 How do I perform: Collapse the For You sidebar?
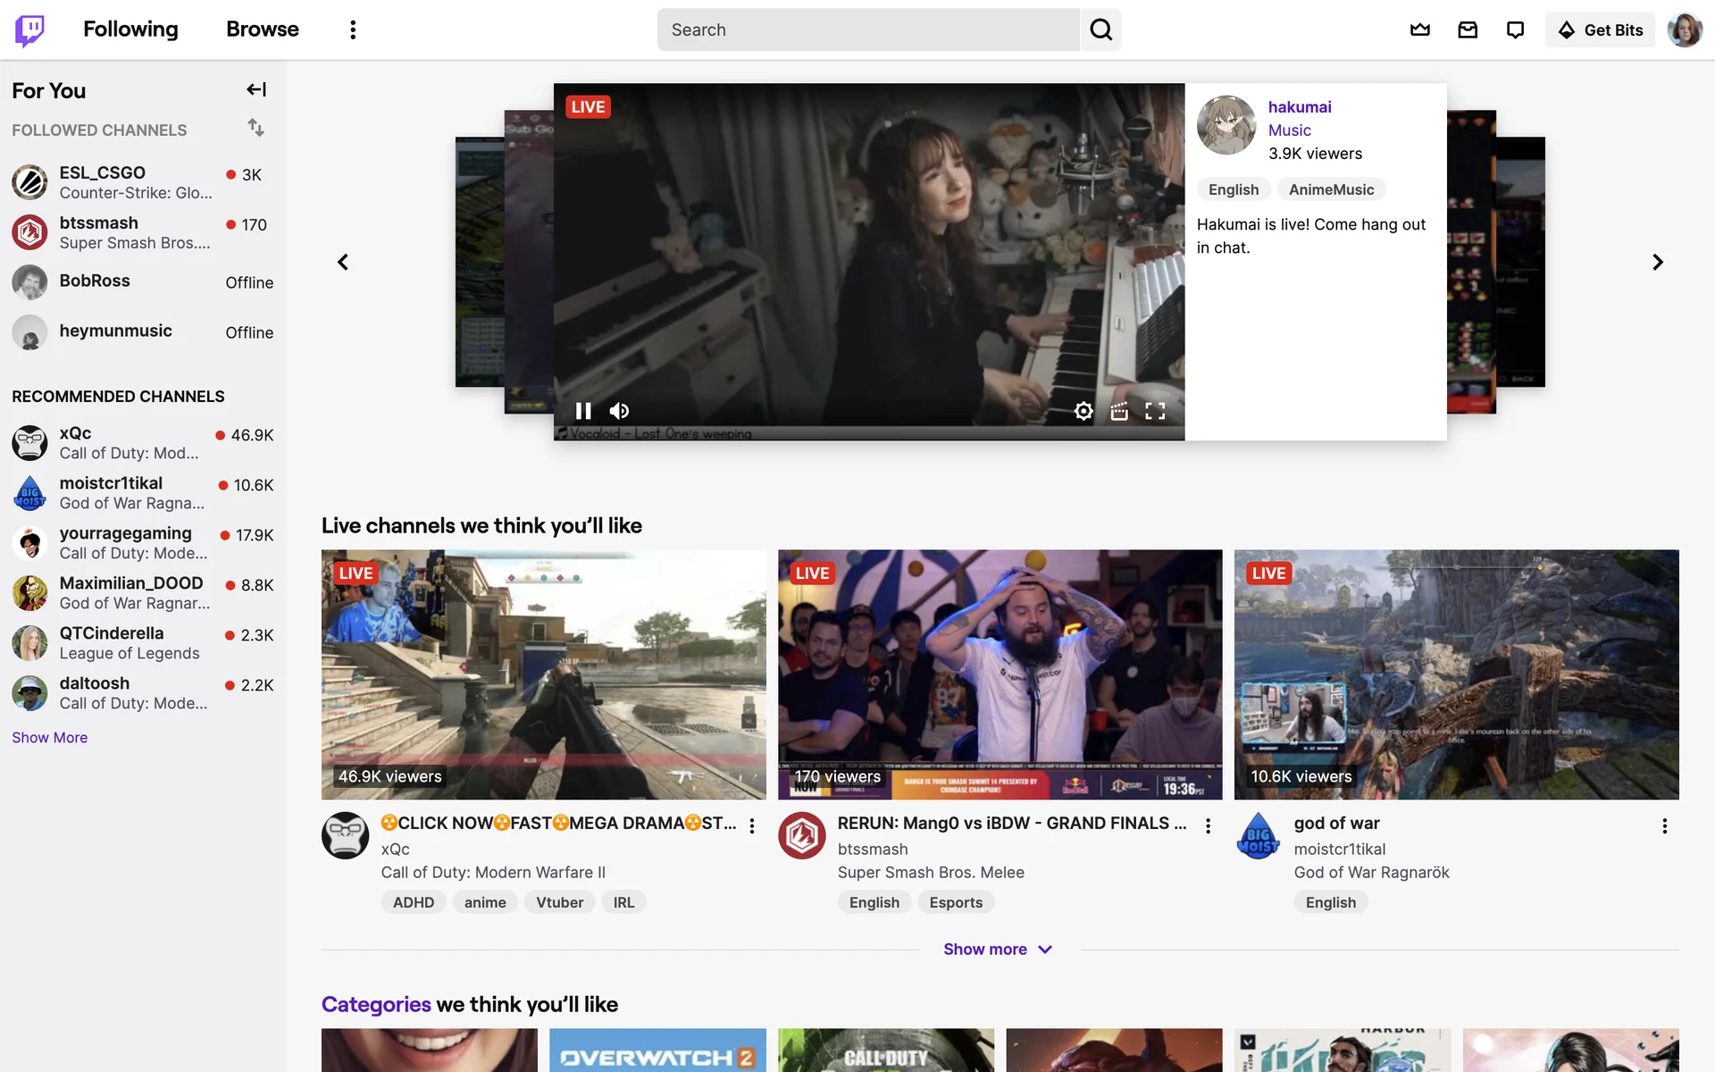coord(256,89)
